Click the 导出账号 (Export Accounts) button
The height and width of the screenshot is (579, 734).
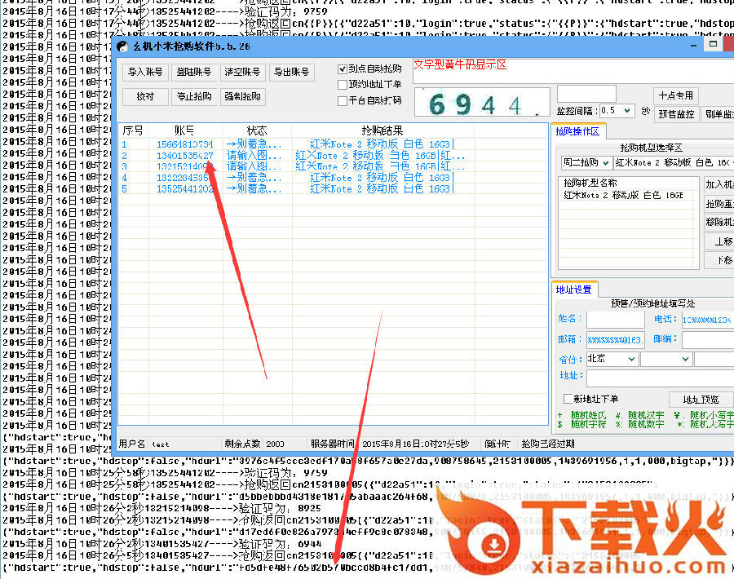(292, 73)
